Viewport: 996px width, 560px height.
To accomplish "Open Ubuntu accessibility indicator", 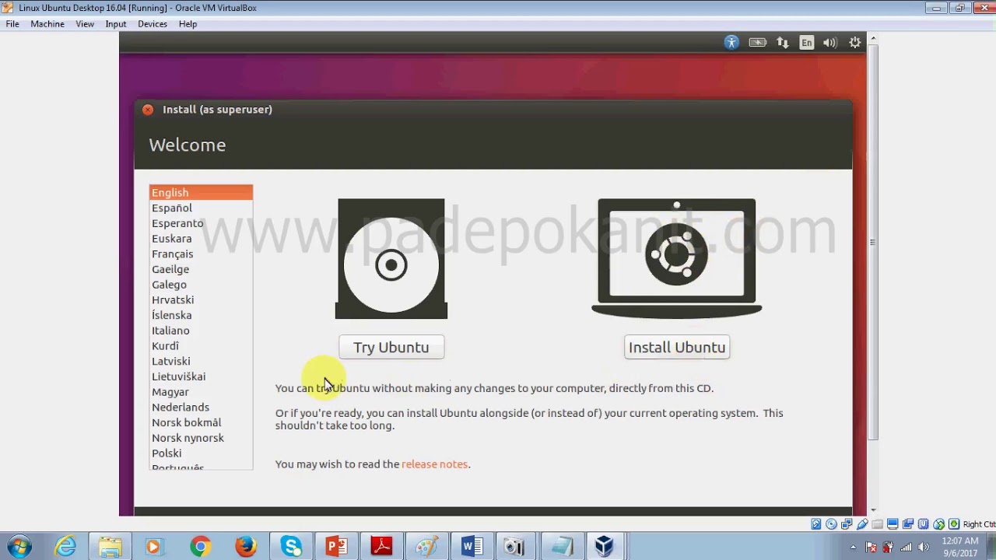I will 731,43.
